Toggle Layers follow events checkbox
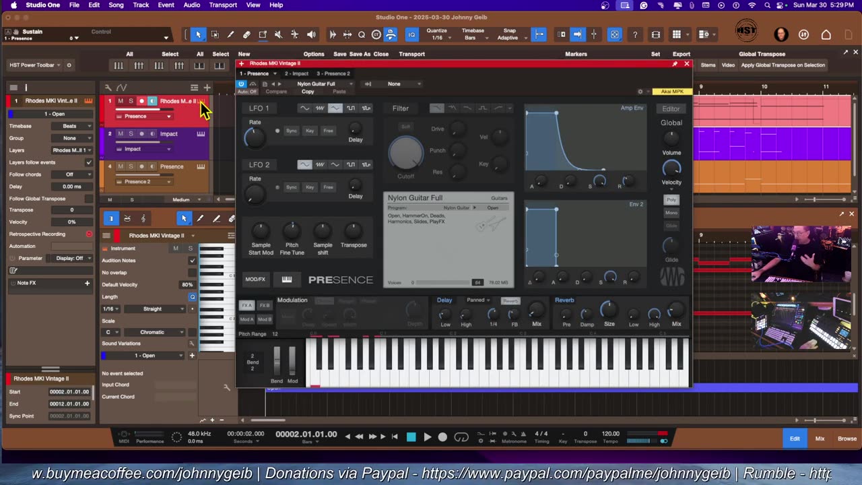 click(88, 162)
